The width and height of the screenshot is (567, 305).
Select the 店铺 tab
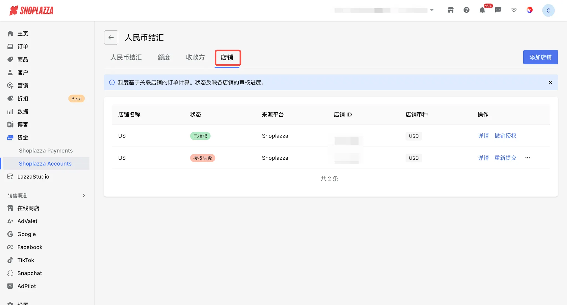point(227,57)
